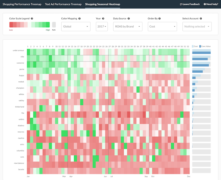Image resolution: width=221 pixels, height=180 pixels.
Task: Click the under armour conversion value bar
Action: (x=201, y=53)
